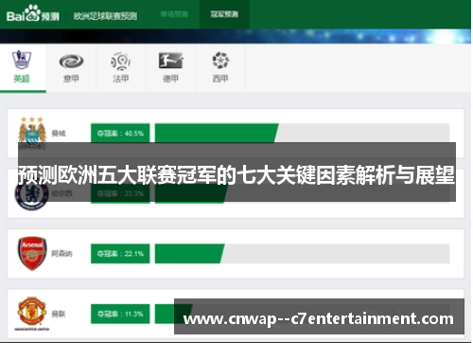Open the 欧洲足球联赛预测 header link
This screenshot has height=343, width=473.
(105, 16)
